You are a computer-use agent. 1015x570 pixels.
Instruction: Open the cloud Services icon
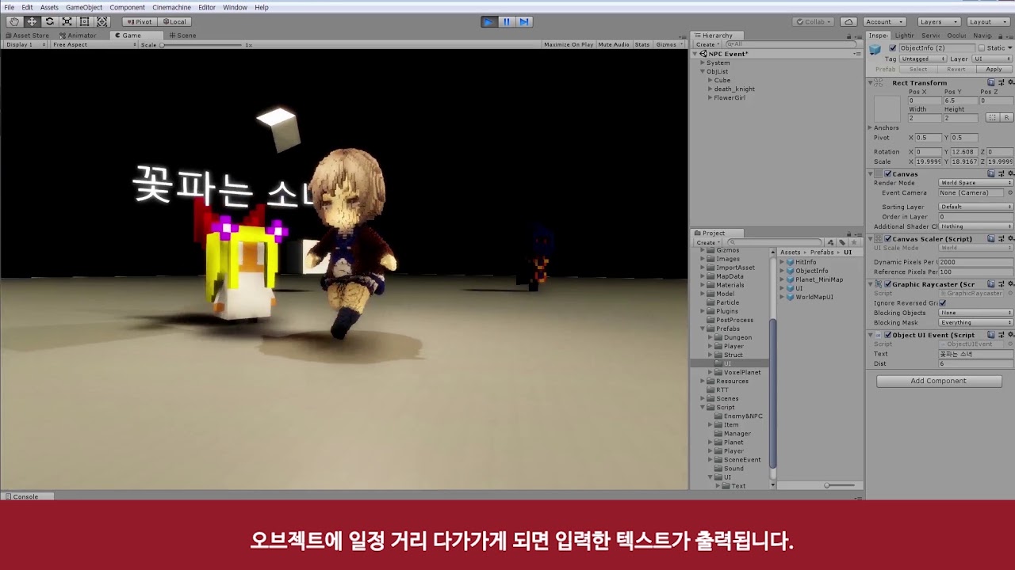pyautogui.click(x=848, y=22)
